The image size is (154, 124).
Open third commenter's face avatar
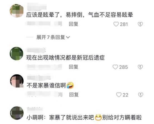17,81
